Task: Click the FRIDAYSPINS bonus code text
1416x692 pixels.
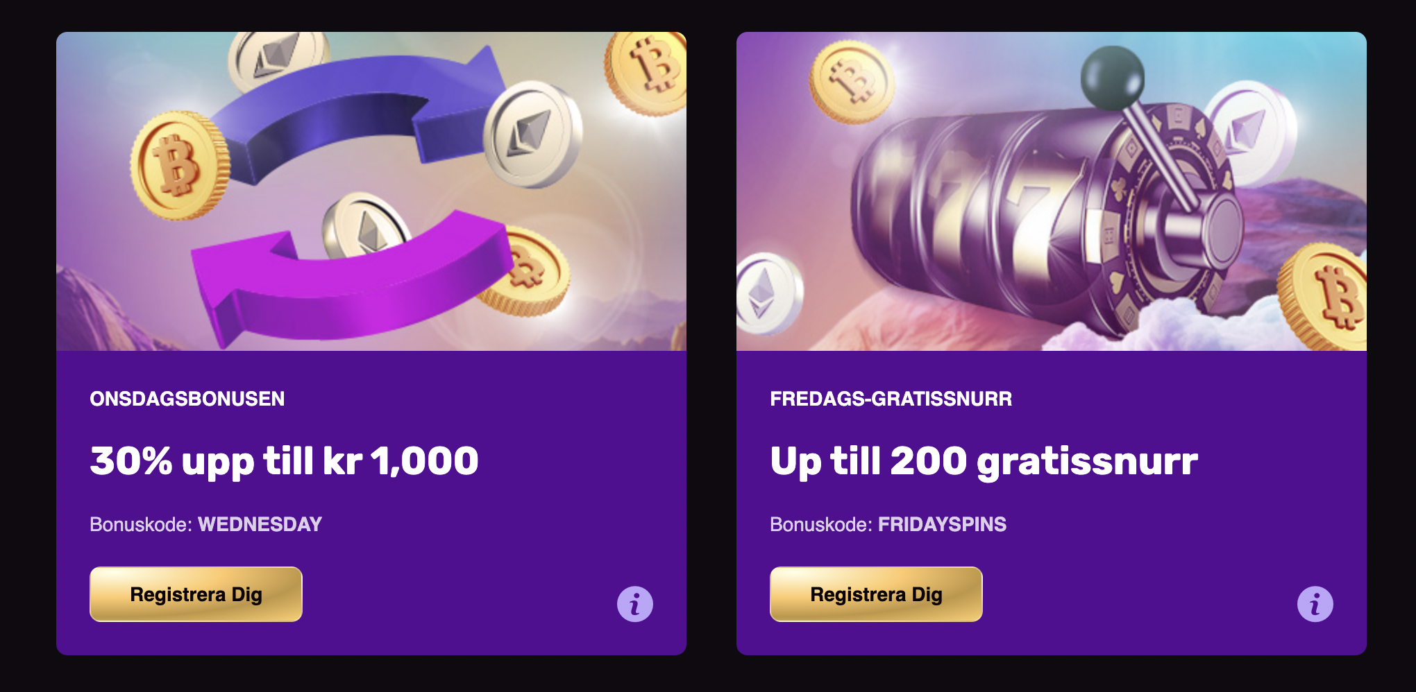Action: [x=942, y=524]
